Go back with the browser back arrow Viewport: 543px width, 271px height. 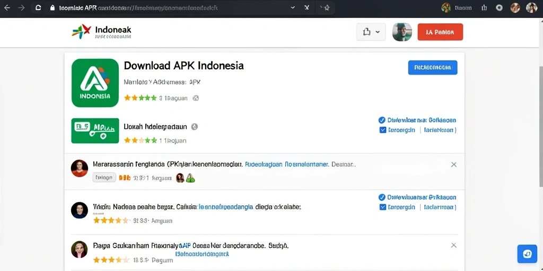(x=7, y=7)
